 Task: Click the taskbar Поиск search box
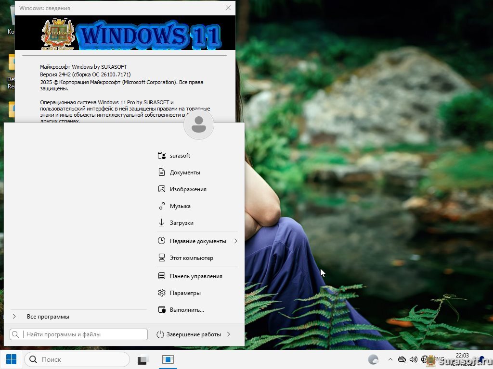pos(77,359)
